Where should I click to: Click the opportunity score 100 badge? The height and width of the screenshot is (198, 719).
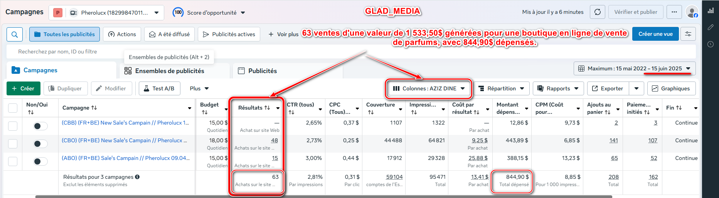pyautogui.click(x=178, y=12)
